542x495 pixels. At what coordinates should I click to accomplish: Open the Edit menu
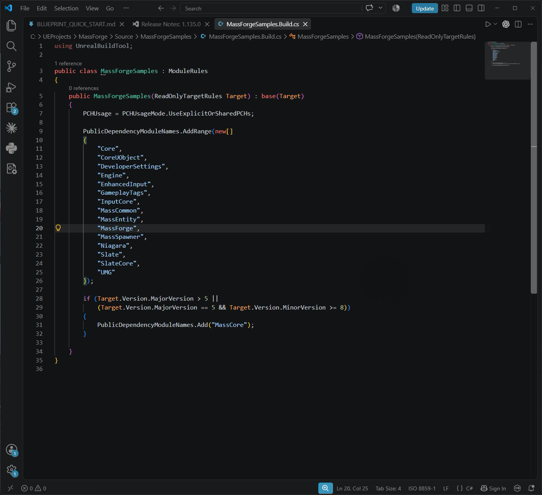[x=42, y=8]
